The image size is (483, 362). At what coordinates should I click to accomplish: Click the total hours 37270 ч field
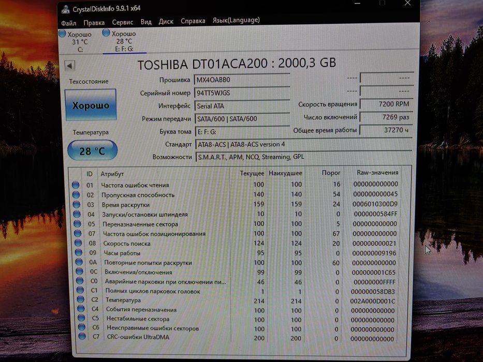coord(387,130)
